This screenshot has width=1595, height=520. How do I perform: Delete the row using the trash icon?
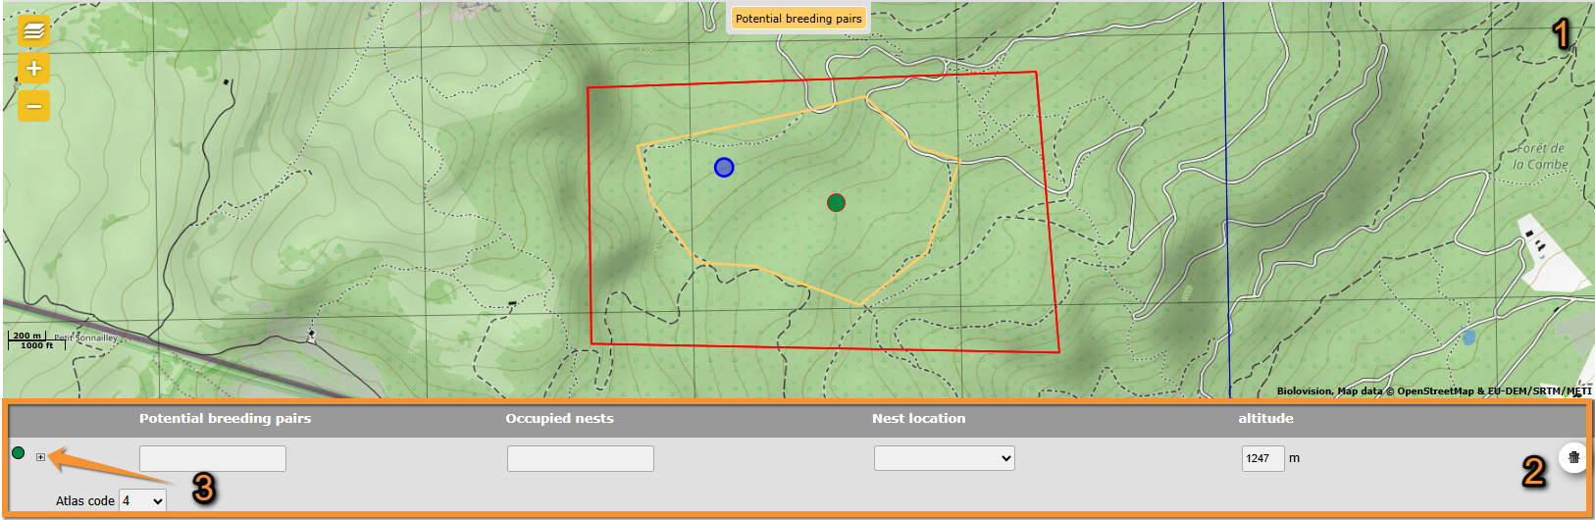tap(1573, 457)
